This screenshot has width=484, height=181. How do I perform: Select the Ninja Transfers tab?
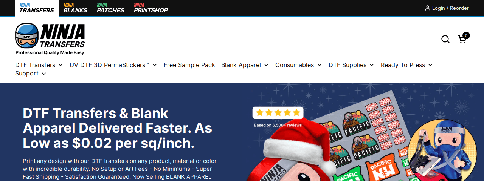pyautogui.click(x=37, y=8)
